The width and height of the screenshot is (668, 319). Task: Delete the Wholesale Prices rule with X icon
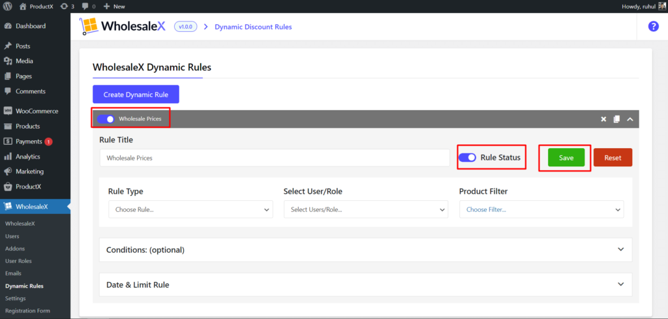pyautogui.click(x=603, y=119)
